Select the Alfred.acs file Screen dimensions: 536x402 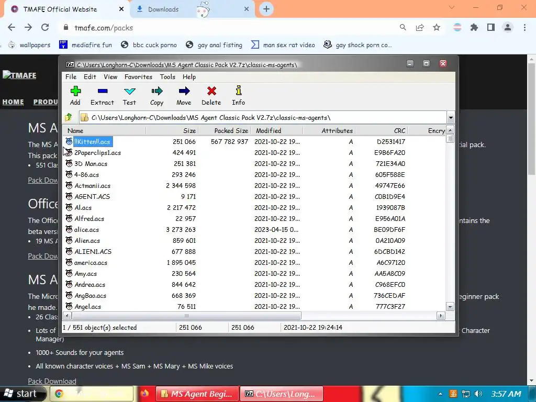pos(89,218)
